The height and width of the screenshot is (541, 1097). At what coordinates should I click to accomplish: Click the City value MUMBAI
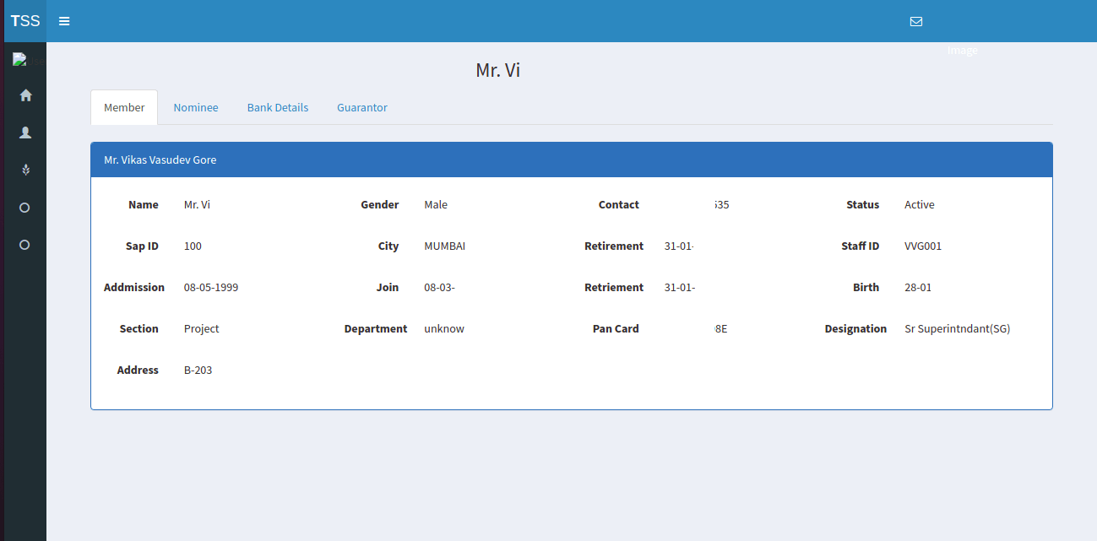(x=444, y=246)
